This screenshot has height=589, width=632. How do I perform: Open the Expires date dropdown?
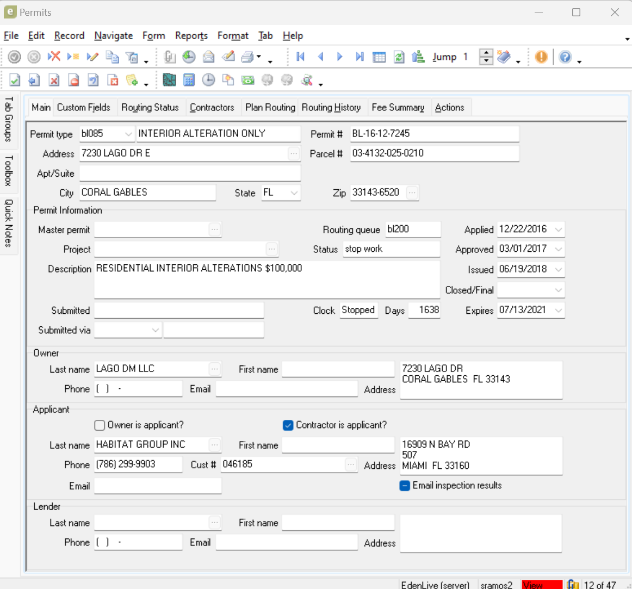(x=559, y=310)
